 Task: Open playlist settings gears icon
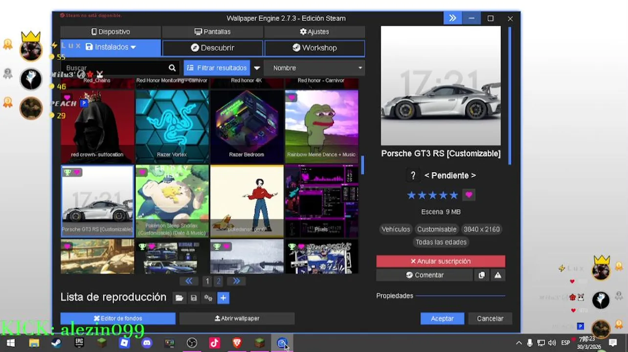pos(208,298)
